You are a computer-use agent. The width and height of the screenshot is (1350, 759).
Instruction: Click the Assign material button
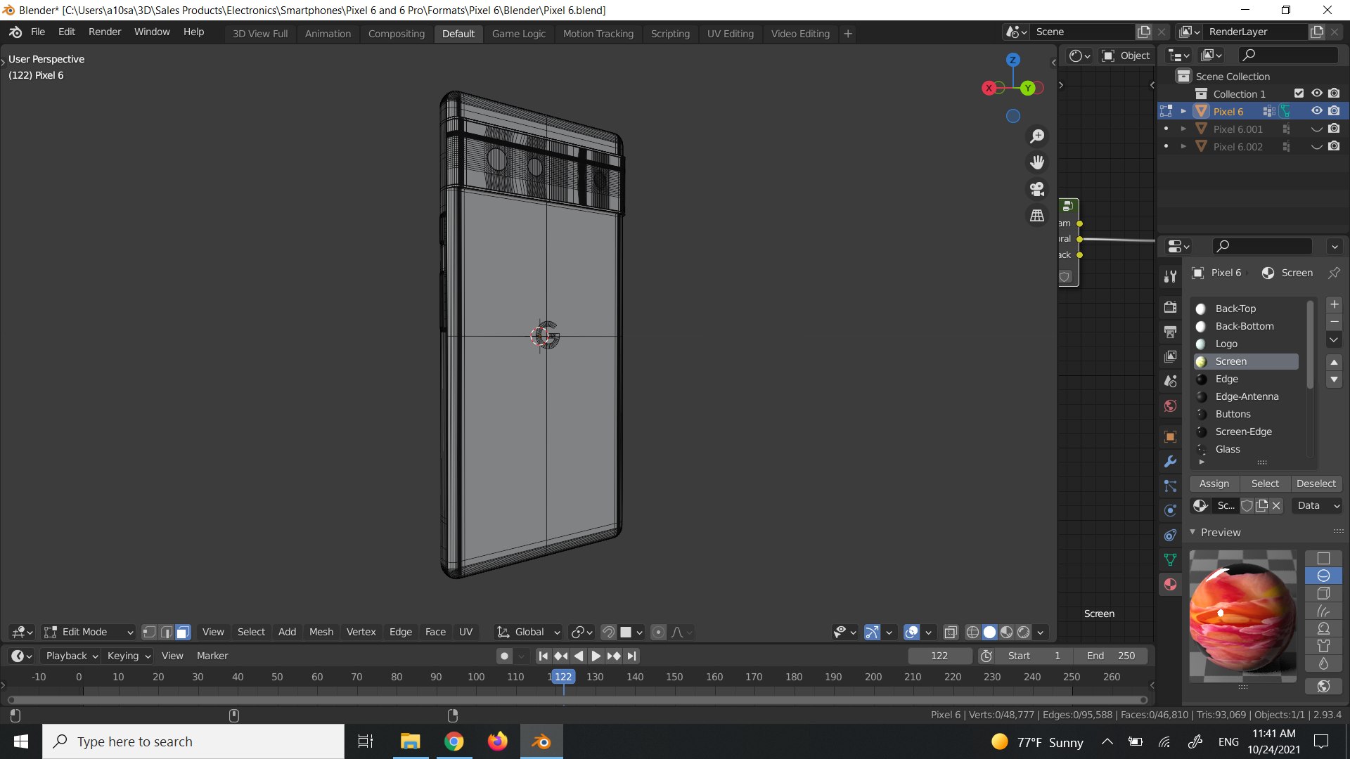point(1214,484)
